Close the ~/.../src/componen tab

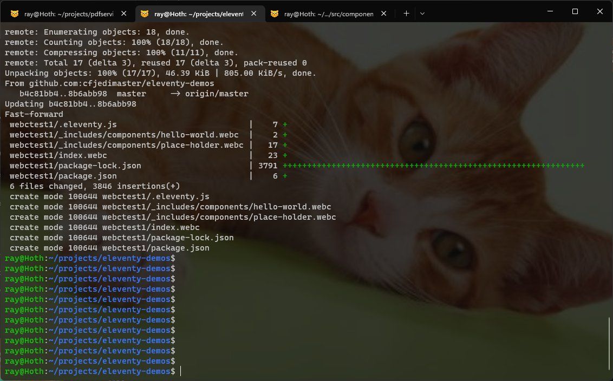[x=384, y=14]
